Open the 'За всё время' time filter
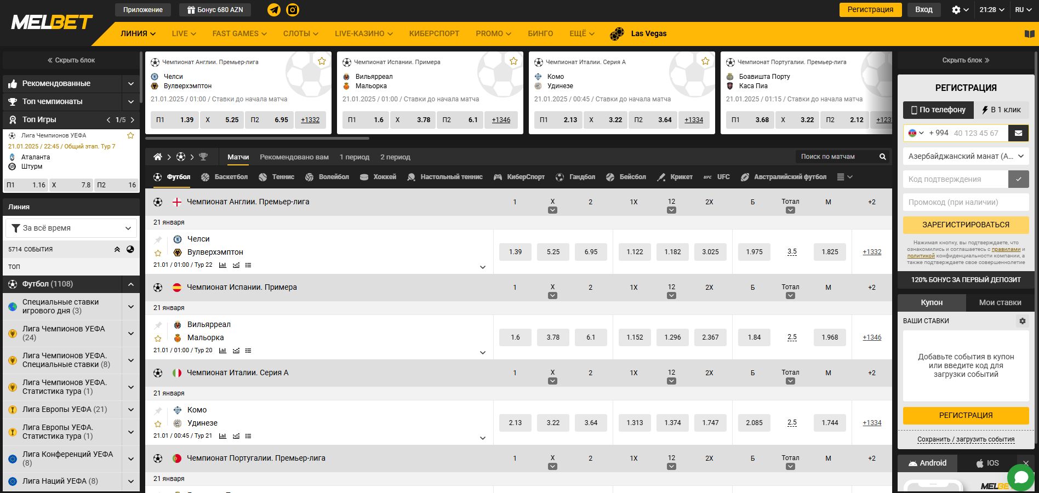 pos(71,228)
